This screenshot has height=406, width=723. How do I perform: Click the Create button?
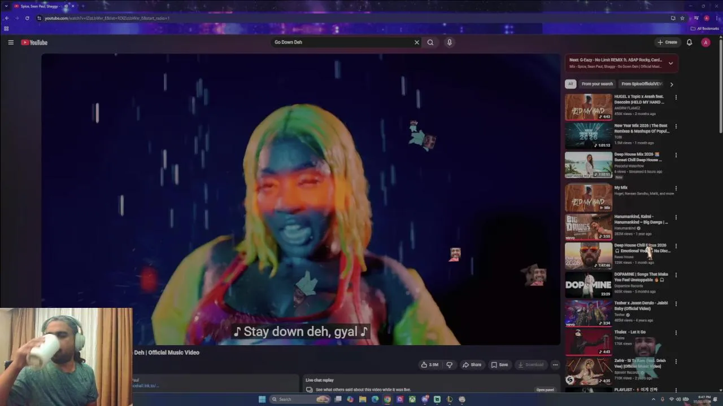click(x=667, y=42)
